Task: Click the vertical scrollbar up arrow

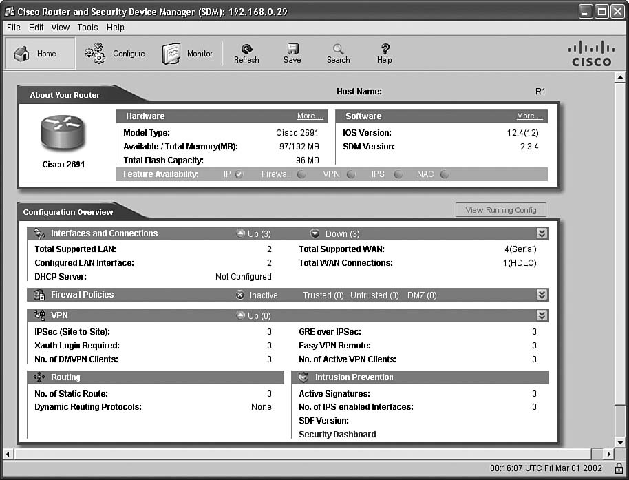Action: tap(620, 76)
